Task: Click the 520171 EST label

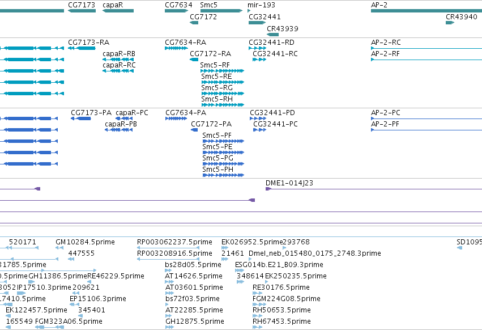Action: (x=23, y=242)
